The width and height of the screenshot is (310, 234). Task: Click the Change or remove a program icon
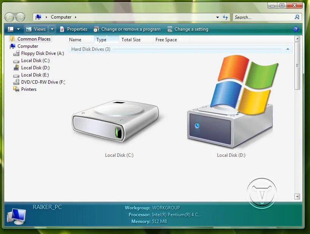coord(96,29)
